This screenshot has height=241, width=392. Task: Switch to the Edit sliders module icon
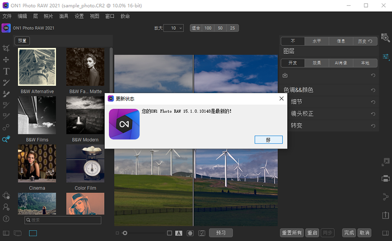click(385, 57)
